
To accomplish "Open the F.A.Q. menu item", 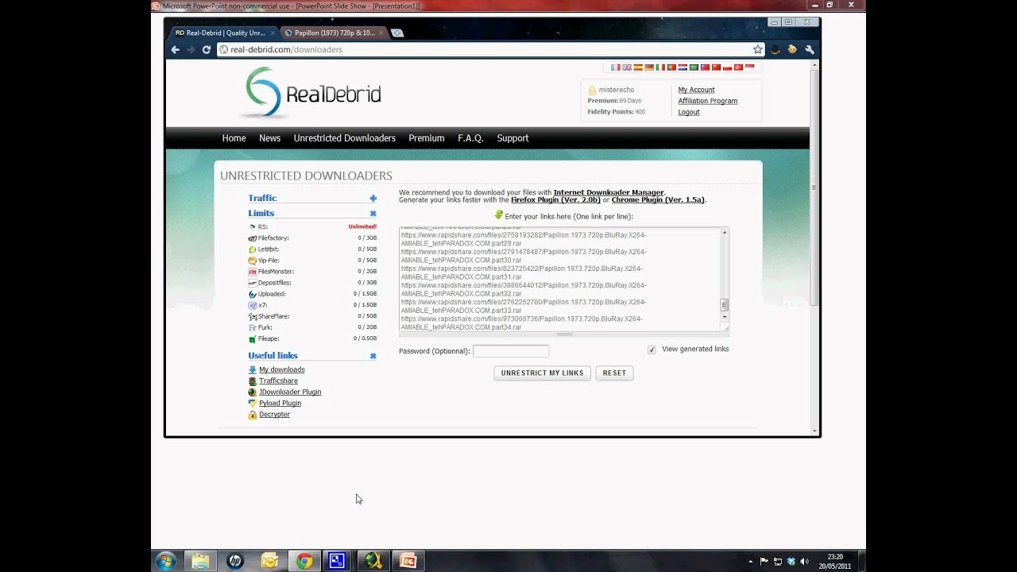I will click(x=470, y=138).
